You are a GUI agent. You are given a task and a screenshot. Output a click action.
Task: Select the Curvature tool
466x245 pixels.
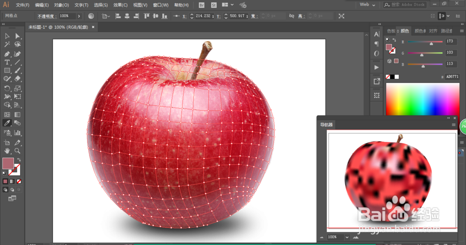18,54
